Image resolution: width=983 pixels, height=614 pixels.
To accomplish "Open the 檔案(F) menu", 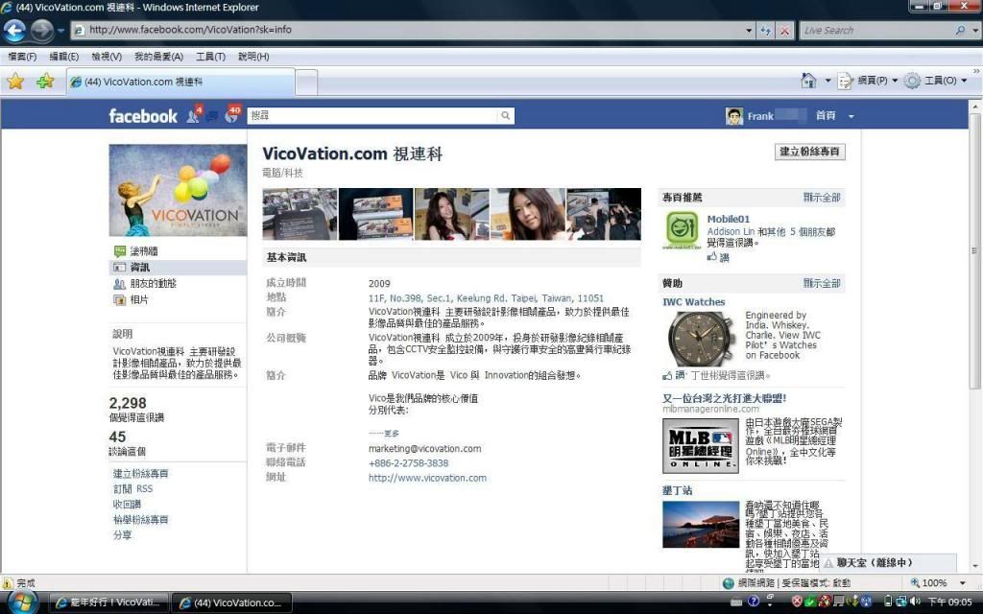I will coord(22,57).
